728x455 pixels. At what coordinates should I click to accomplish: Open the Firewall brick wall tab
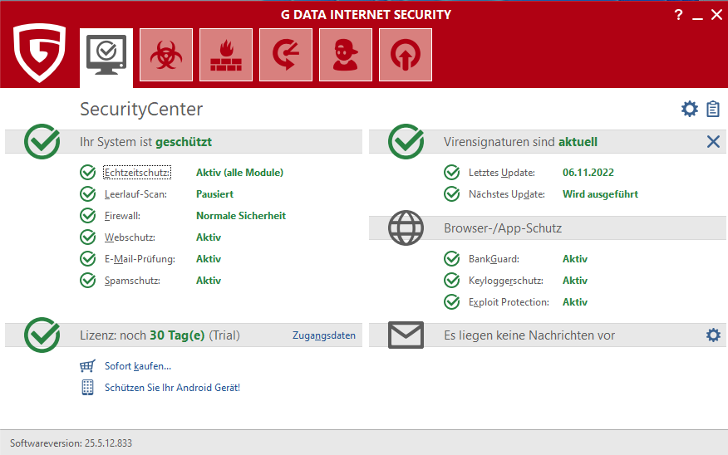(226, 55)
